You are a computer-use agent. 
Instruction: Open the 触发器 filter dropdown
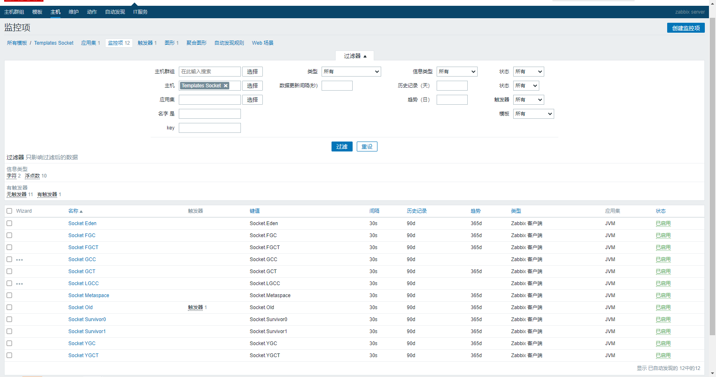click(x=529, y=100)
